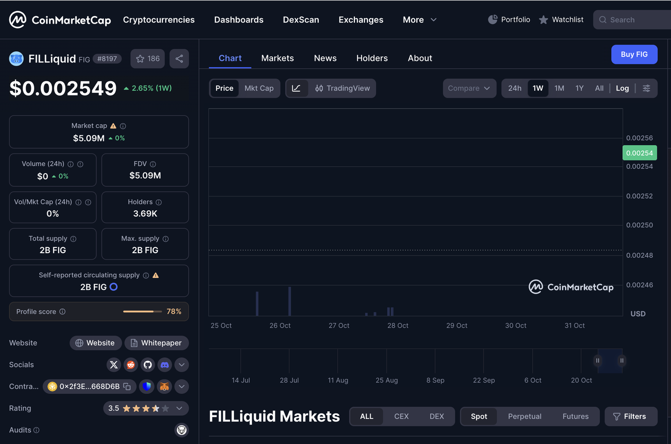The image size is (671, 444).
Task: Click the contract address 0x2f3E...668D6B
Action: (x=90, y=386)
